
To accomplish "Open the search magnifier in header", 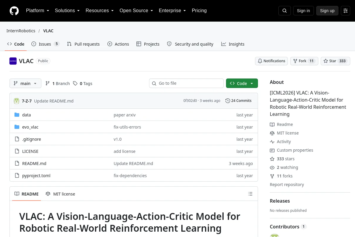I will point(285,11).
